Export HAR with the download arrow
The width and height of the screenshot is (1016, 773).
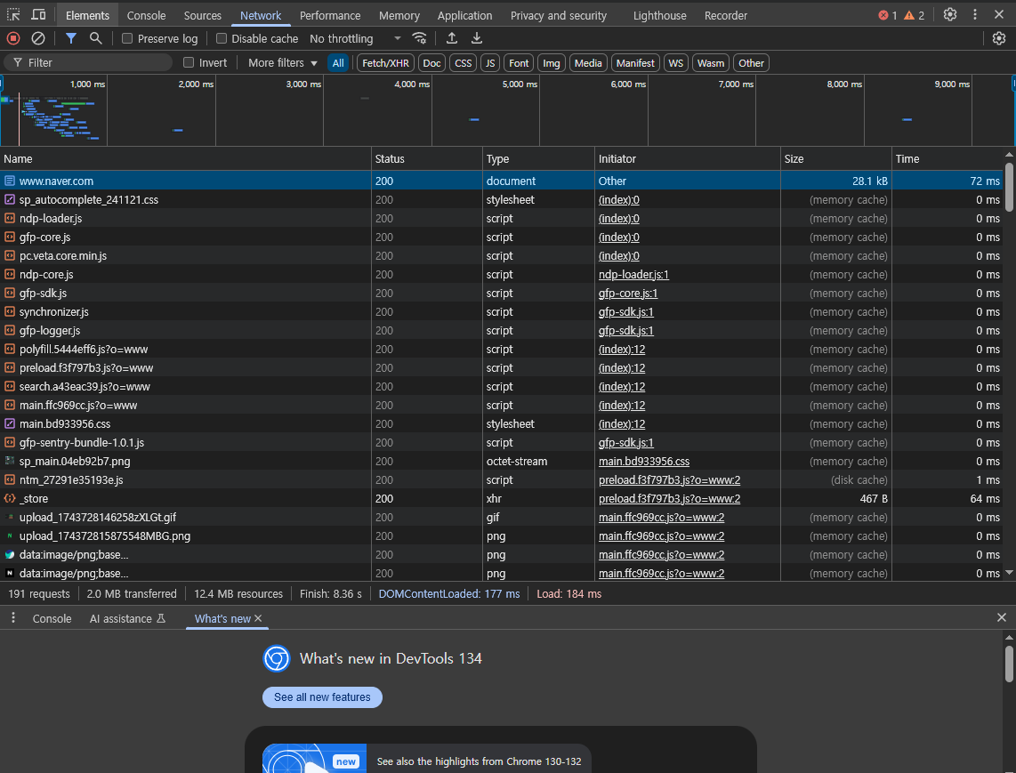click(477, 38)
